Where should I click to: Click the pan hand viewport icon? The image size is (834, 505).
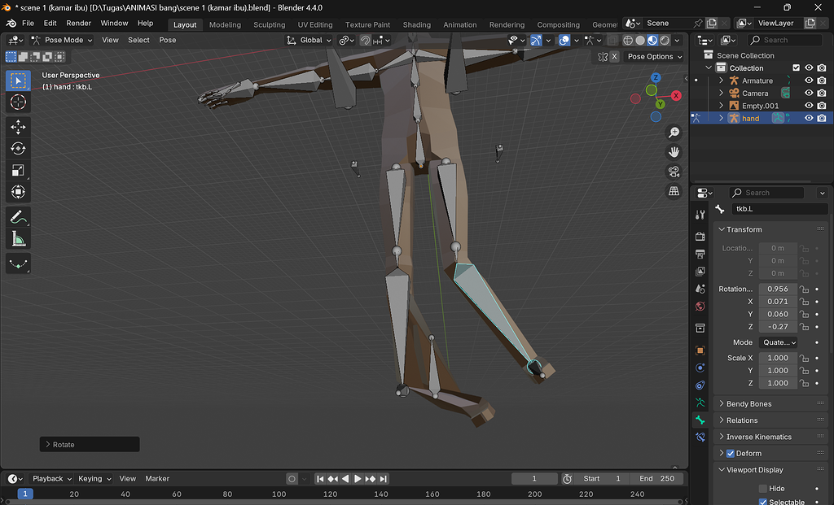click(x=674, y=152)
